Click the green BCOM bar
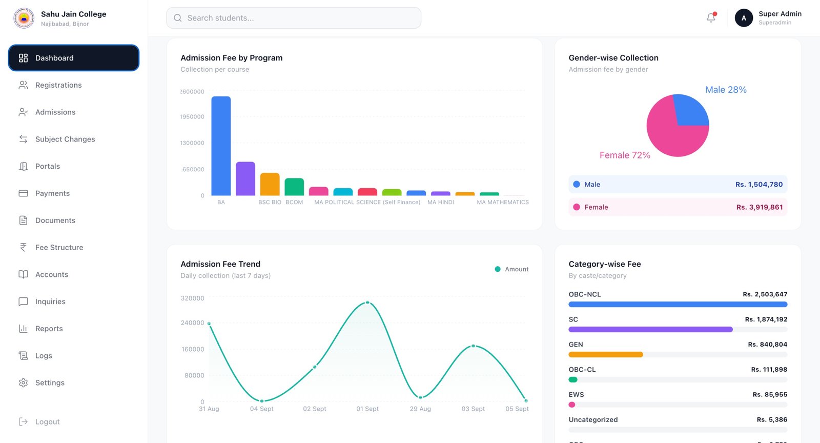The width and height of the screenshot is (820, 443). [x=294, y=187]
